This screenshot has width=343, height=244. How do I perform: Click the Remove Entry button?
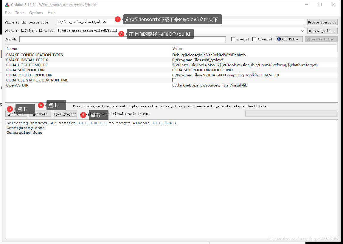pos(321,39)
